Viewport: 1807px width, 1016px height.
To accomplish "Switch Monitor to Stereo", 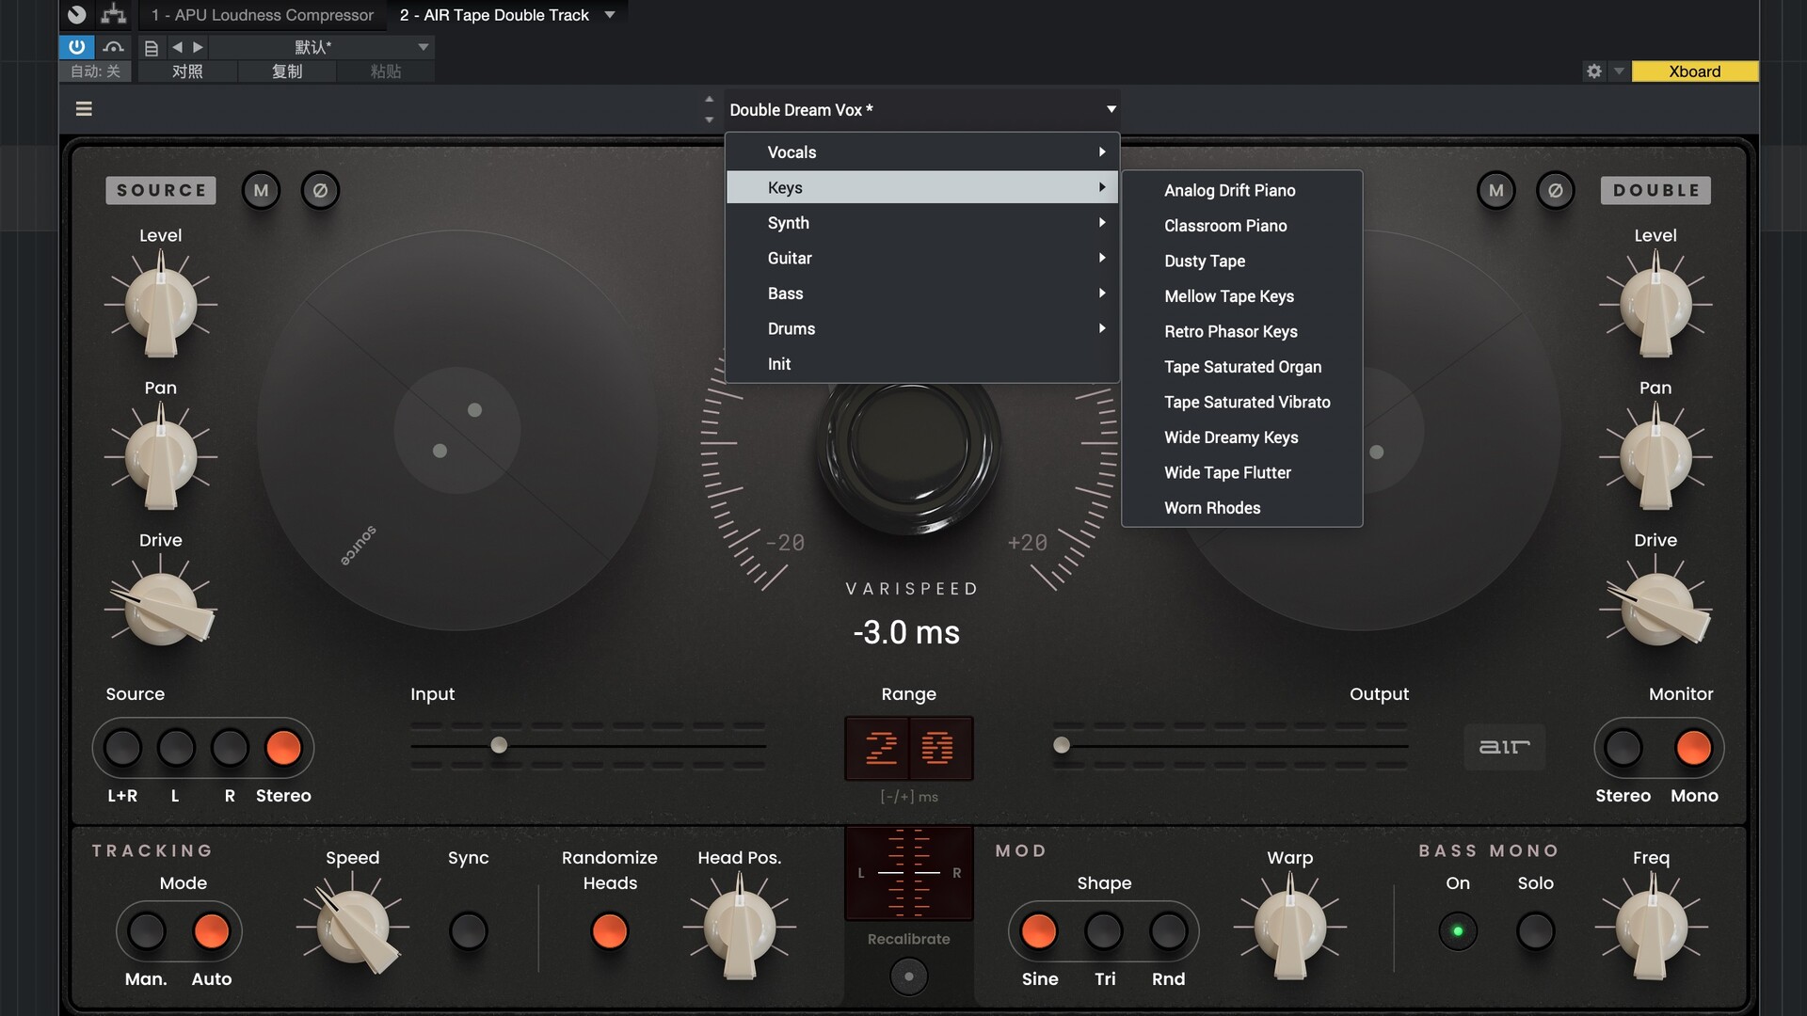I will pyautogui.click(x=1623, y=748).
